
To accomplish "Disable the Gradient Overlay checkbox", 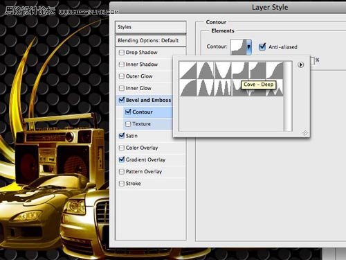I will [122, 159].
